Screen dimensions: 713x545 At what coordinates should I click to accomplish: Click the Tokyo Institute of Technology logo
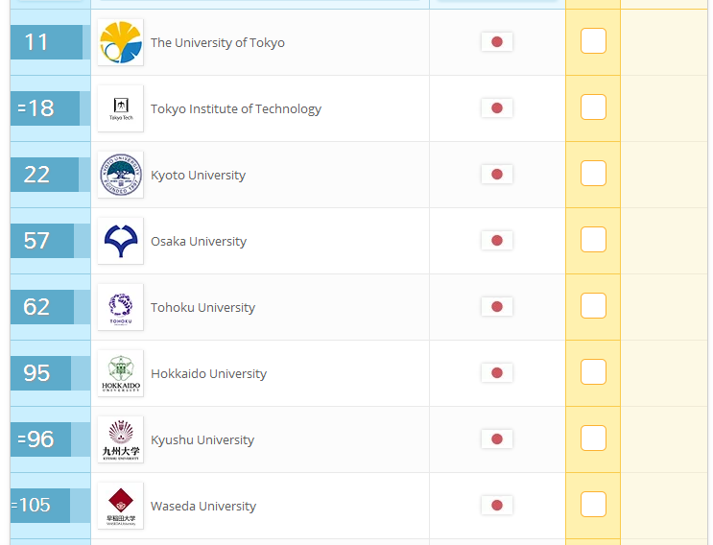tap(120, 108)
